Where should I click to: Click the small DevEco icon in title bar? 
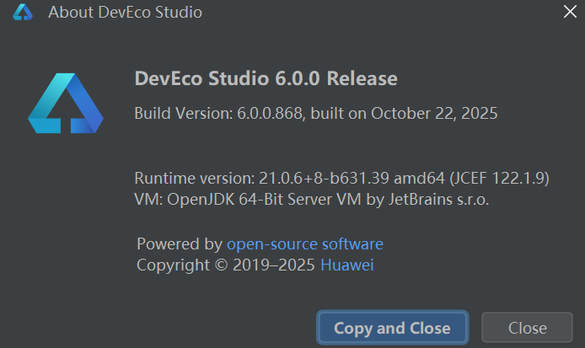[x=23, y=12]
